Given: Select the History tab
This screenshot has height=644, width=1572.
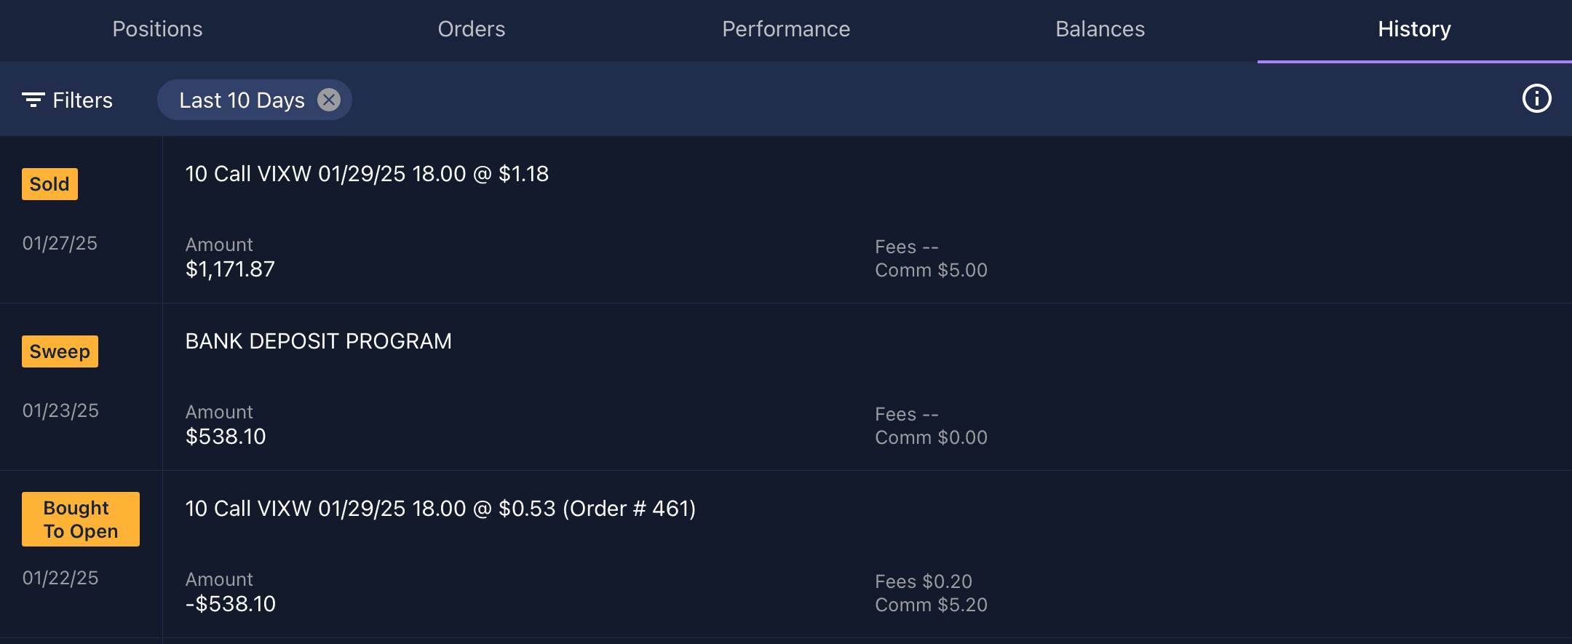Looking at the screenshot, I should [1414, 29].
